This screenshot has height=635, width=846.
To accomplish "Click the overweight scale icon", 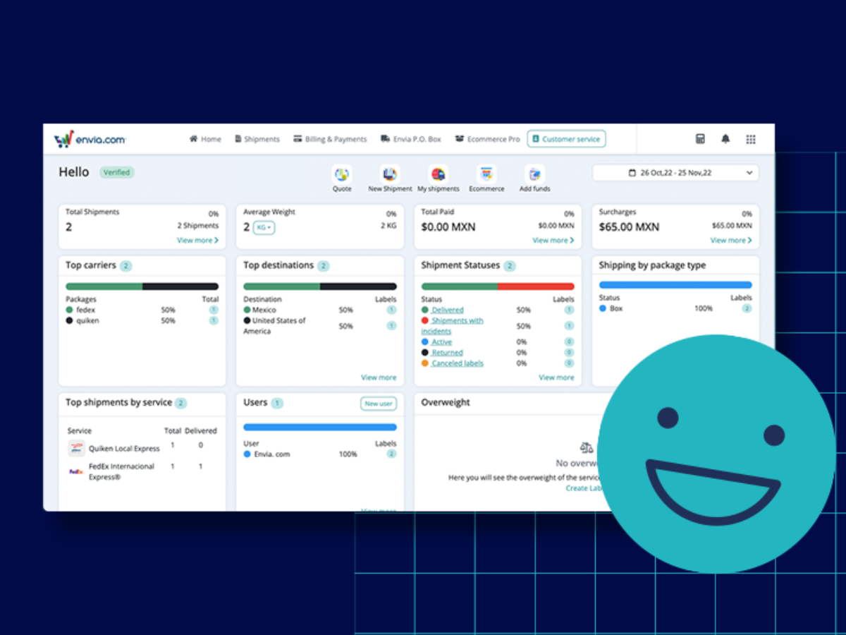I will [x=586, y=447].
